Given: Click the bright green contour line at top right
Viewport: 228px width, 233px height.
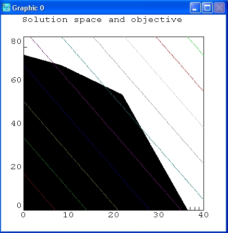Looking at the screenshot, I should (x=196, y=46).
